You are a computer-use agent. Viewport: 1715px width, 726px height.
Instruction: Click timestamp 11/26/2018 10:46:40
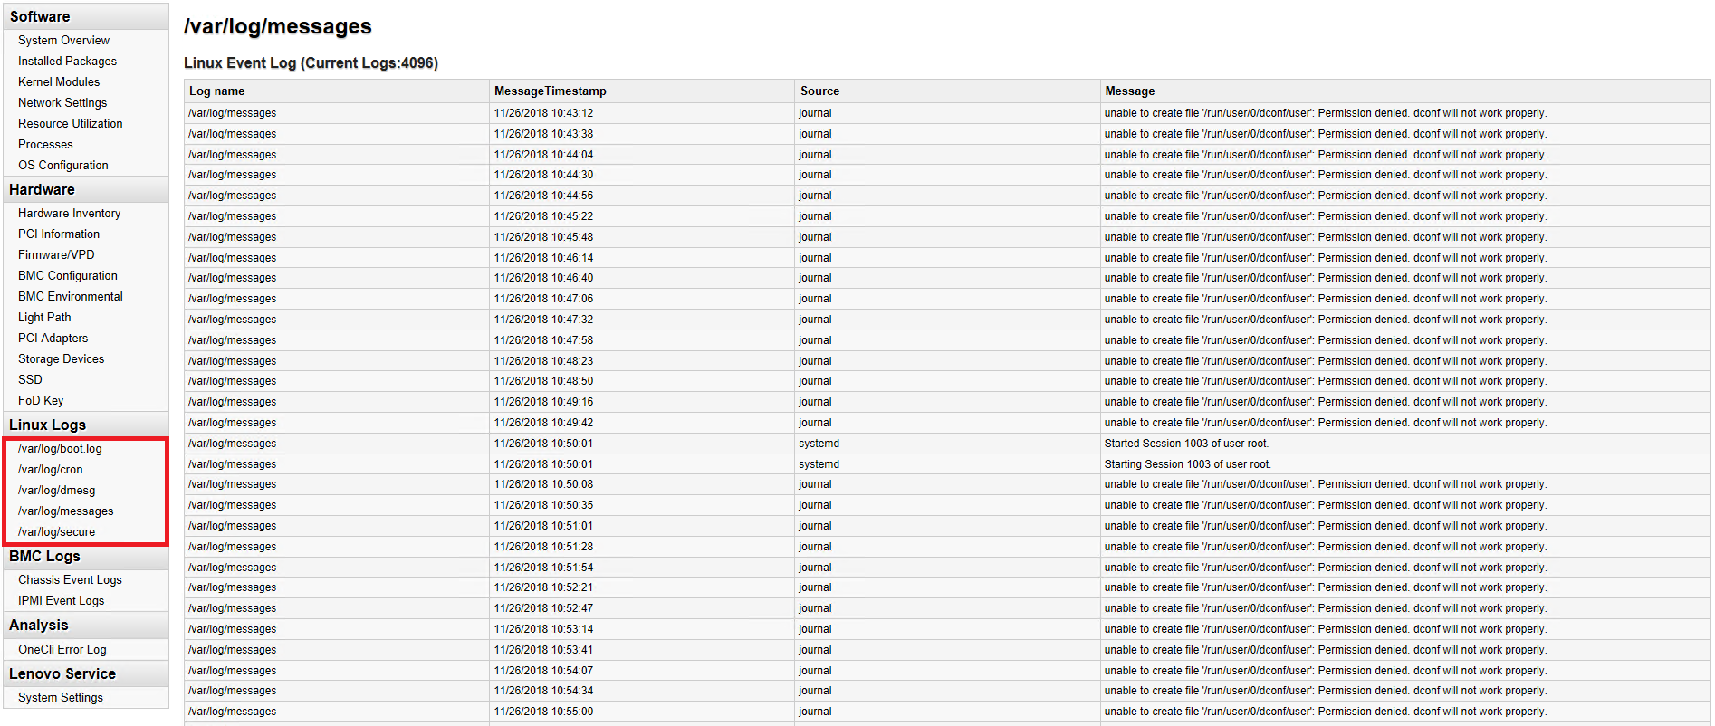[543, 278]
